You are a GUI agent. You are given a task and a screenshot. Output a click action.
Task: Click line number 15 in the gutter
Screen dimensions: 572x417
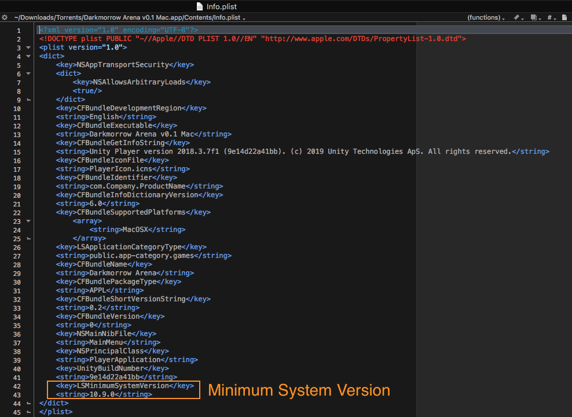[x=17, y=152]
